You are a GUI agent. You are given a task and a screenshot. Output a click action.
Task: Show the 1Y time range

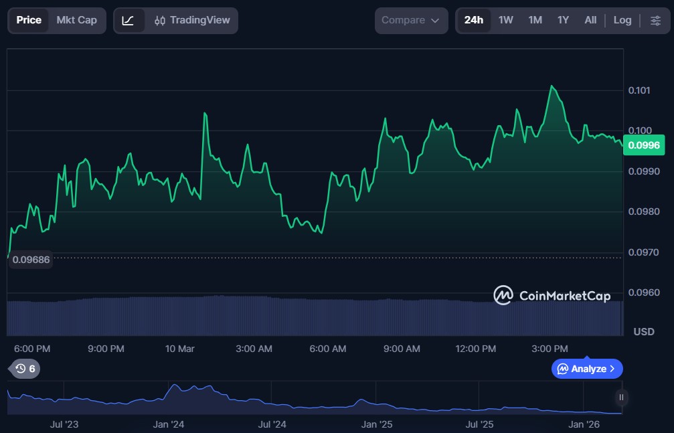pos(563,21)
